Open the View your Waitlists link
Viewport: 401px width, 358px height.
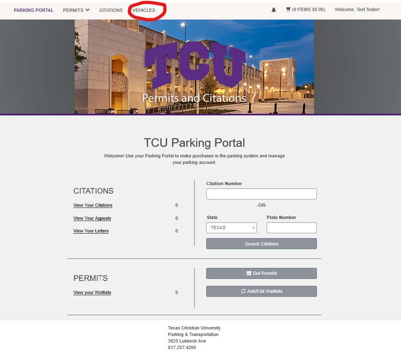click(x=92, y=292)
